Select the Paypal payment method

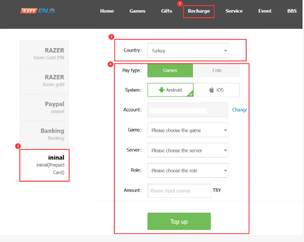[x=45, y=107]
